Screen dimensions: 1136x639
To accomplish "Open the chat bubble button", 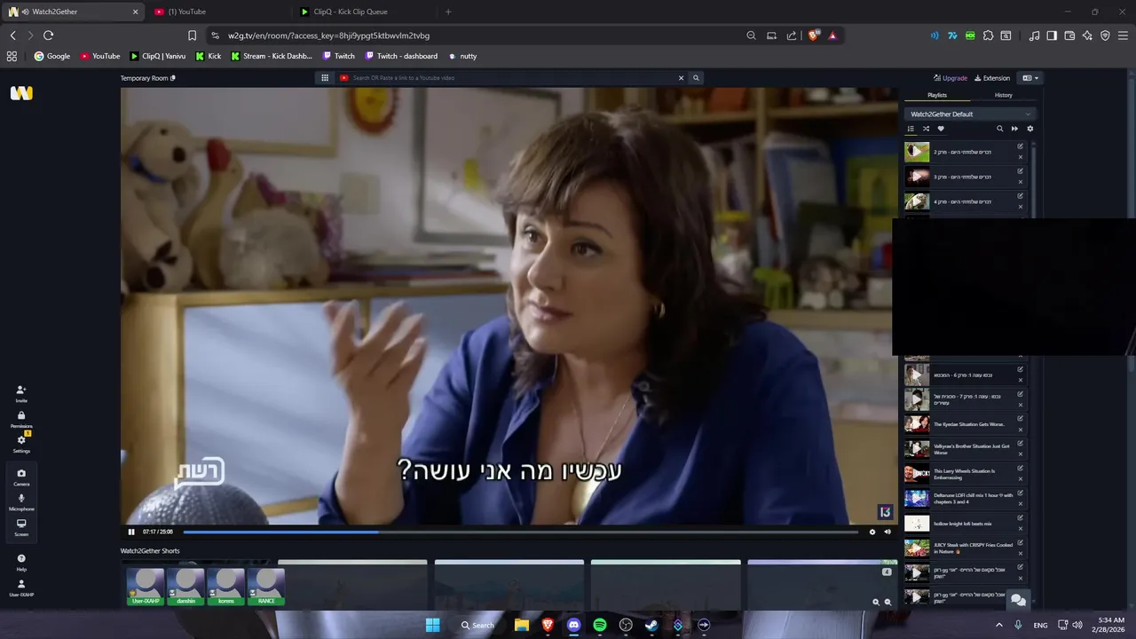I will 1019,601.
